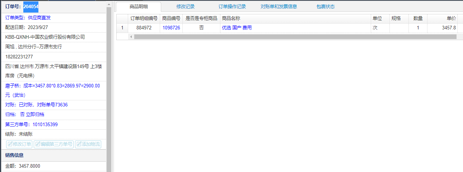The image size is (463, 172).
Task: Click contact text 周旭, 达州分行--万源市支行
Action: pyautogui.click(x=34, y=47)
